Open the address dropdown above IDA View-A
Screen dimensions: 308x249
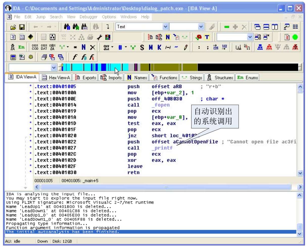(x=54, y=67)
